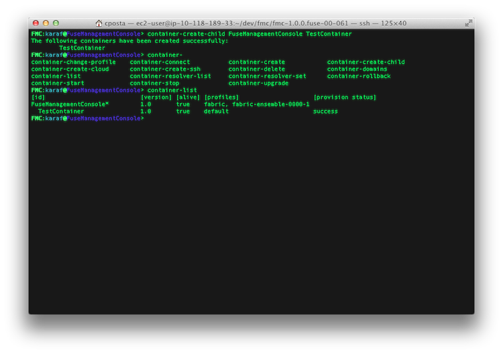Click the container-resolver-list completion entry

tap(170, 76)
